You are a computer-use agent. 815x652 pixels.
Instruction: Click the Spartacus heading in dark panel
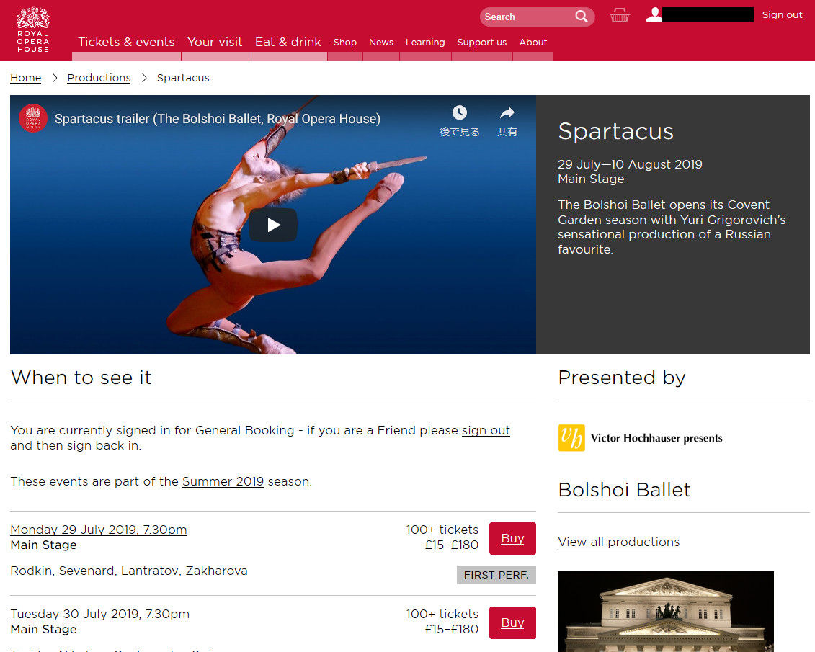click(x=615, y=131)
